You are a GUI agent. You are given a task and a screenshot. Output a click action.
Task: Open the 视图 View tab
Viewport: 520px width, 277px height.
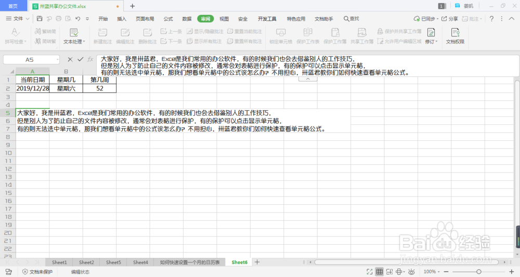(x=224, y=19)
